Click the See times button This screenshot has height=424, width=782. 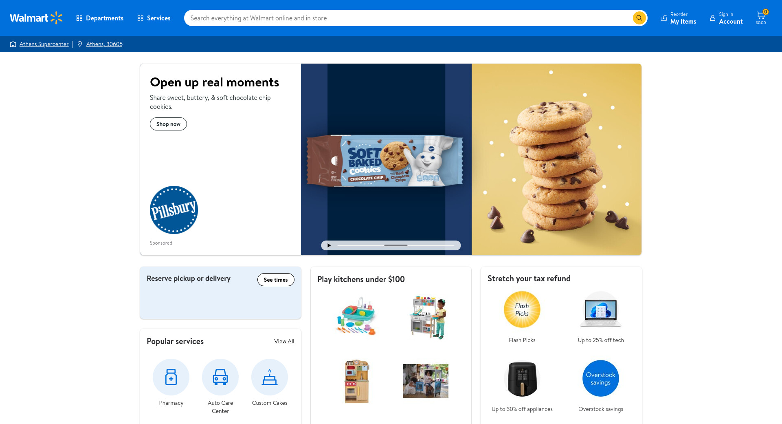point(276,280)
